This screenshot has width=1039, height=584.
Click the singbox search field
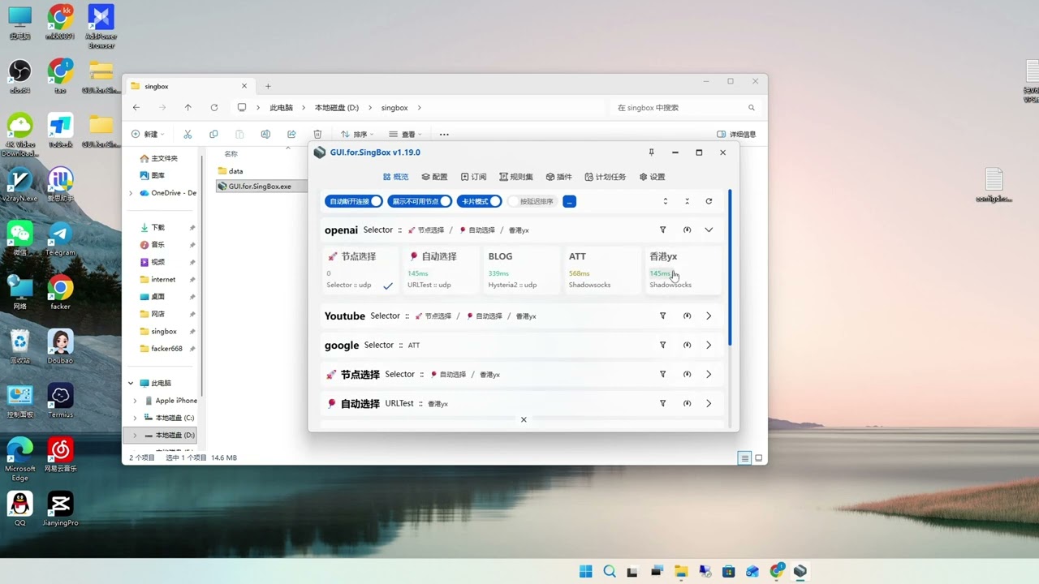click(x=686, y=108)
